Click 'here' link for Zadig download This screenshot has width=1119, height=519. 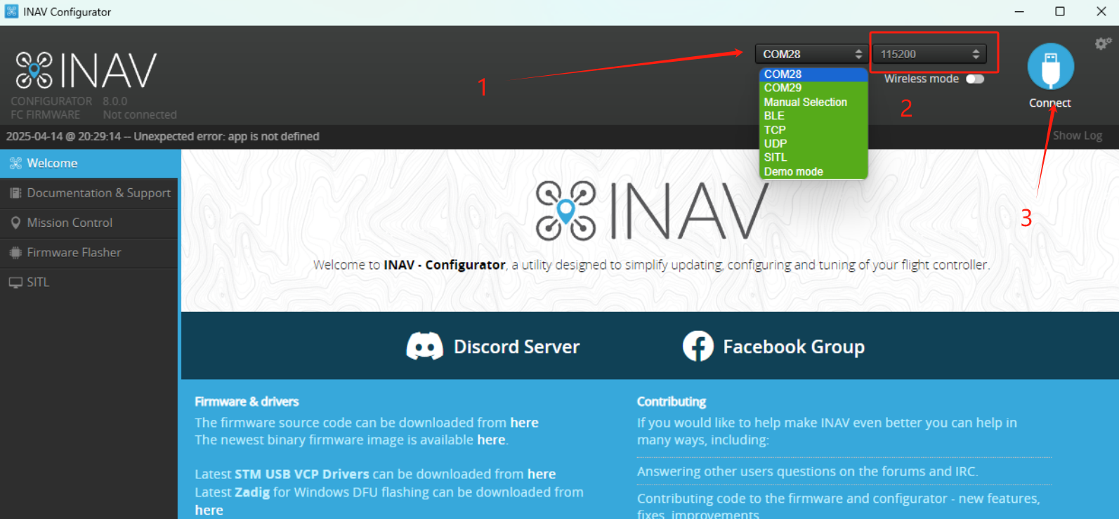pyautogui.click(x=209, y=510)
